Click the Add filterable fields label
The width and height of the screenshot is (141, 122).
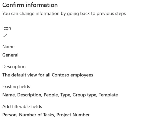[22, 107]
